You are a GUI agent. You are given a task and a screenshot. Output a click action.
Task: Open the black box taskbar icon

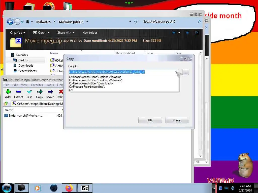22,188
